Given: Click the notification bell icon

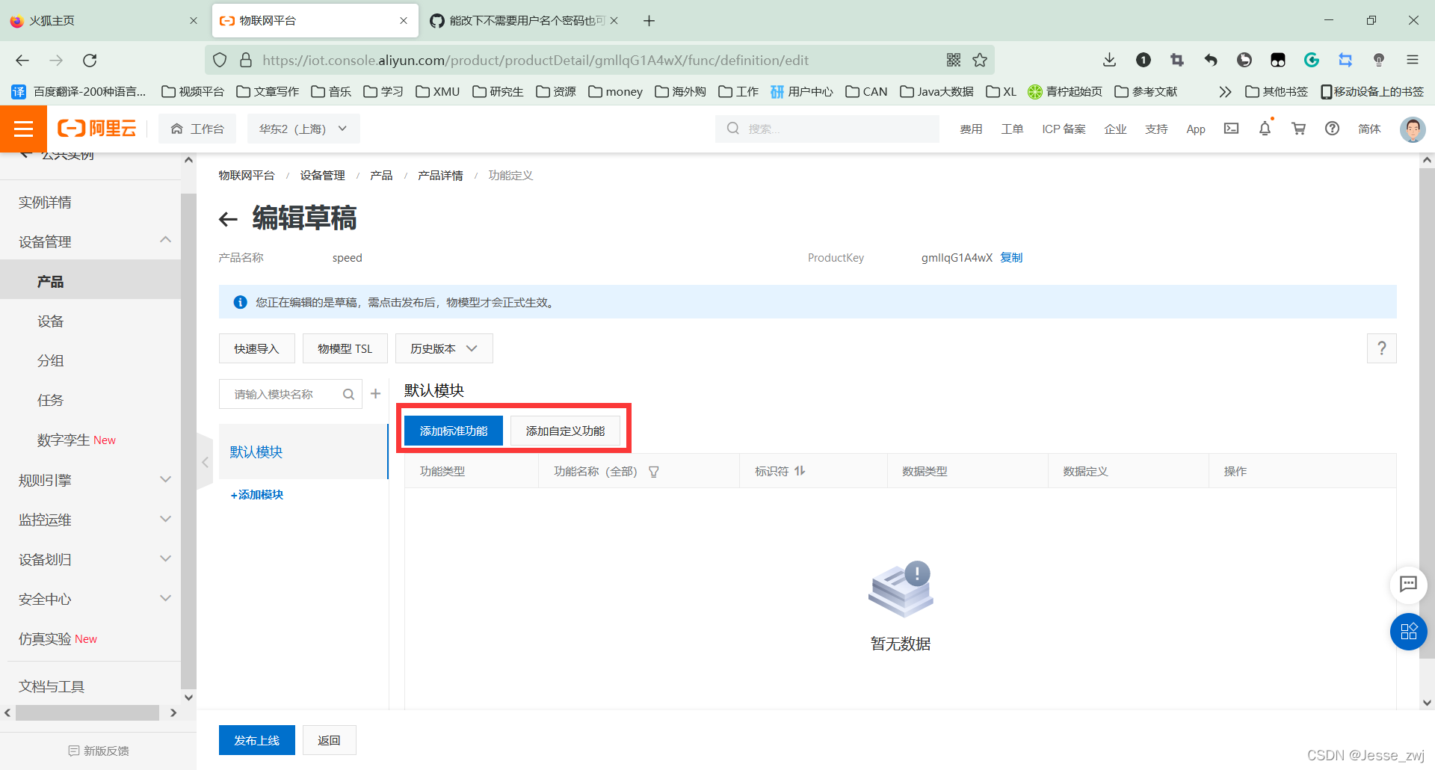Looking at the screenshot, I should click(1265, 129).
